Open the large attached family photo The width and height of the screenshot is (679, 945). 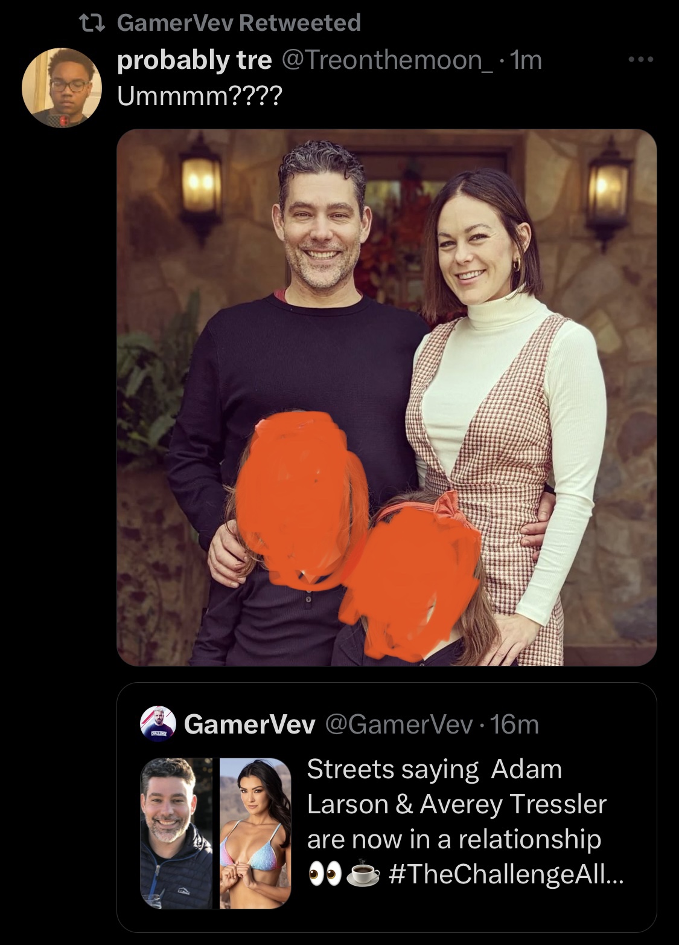point(386,397)
